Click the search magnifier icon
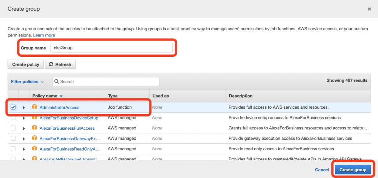 click(x=57, y=81)
